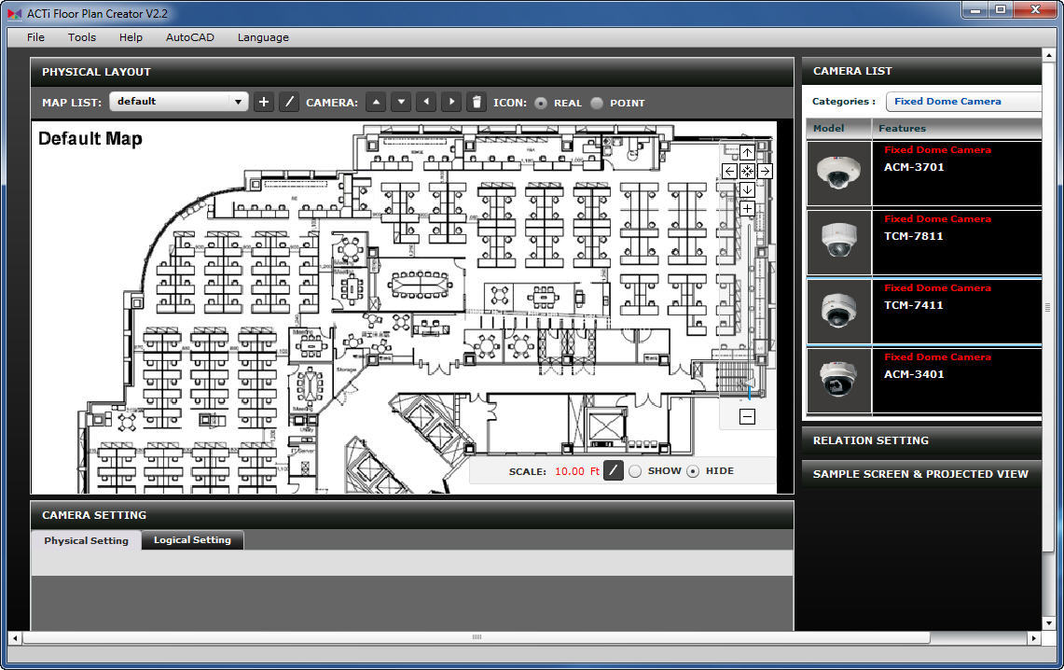Move camera up with the CAMERA up arrow

(376, 103)
